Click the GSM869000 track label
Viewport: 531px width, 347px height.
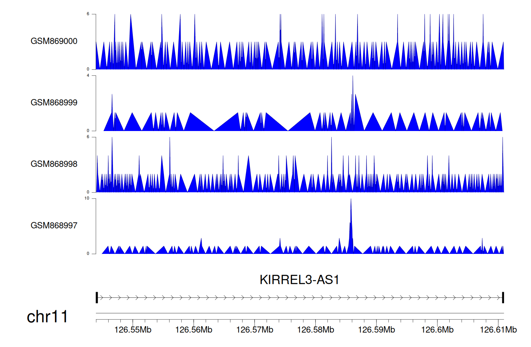[x=54, y=41]
